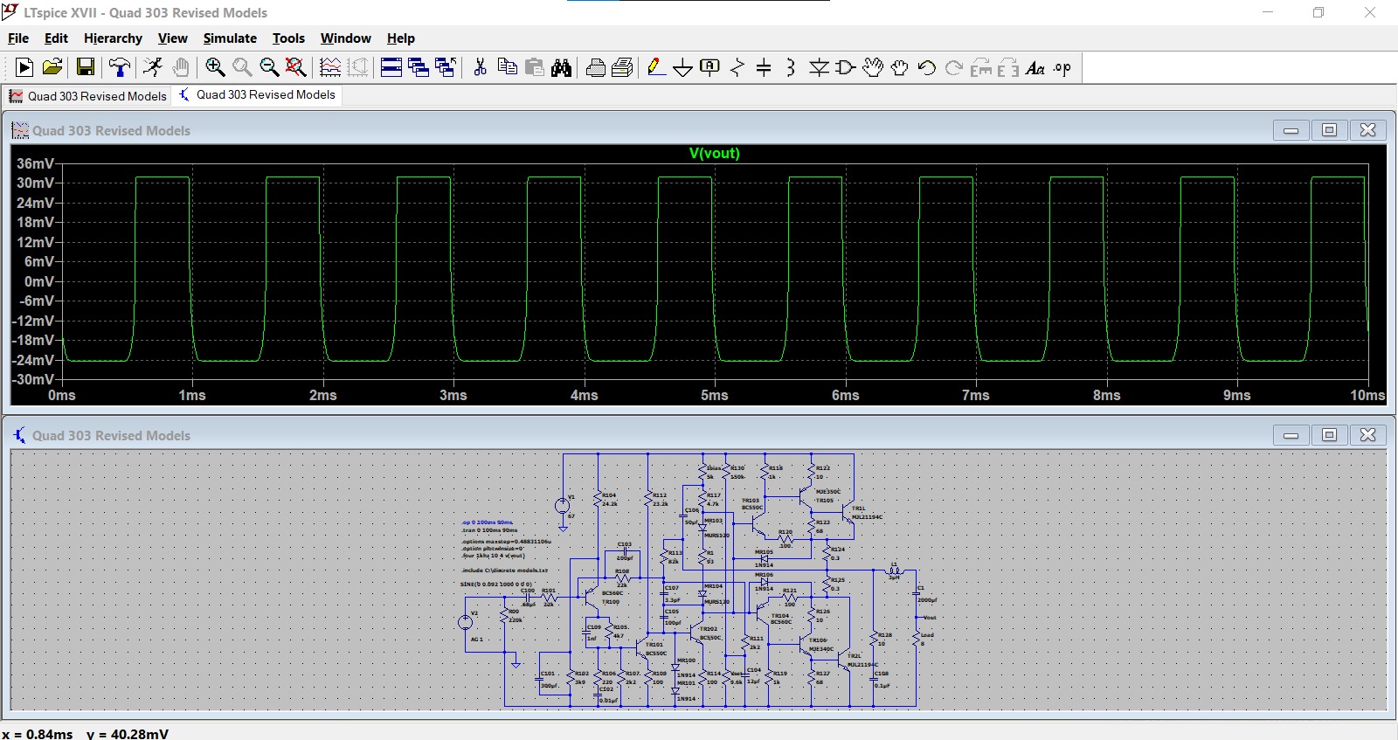Select the Move hand tool
Image resolution: width=1398 pixels, height=740 pixels.
pos(873,67)
